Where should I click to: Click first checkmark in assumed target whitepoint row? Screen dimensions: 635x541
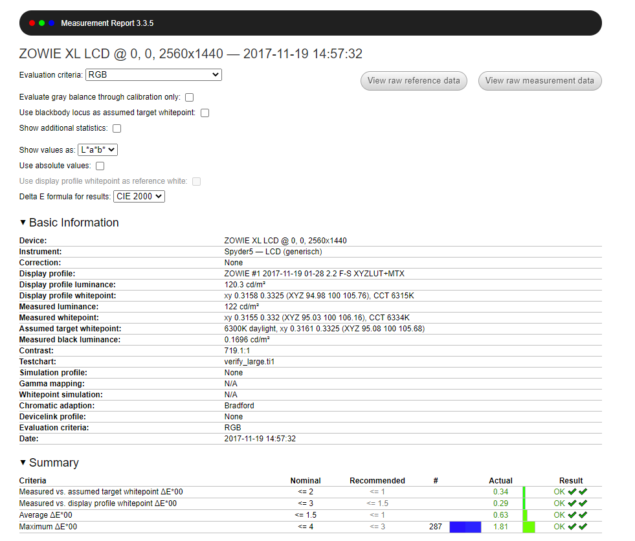(572, 492)
